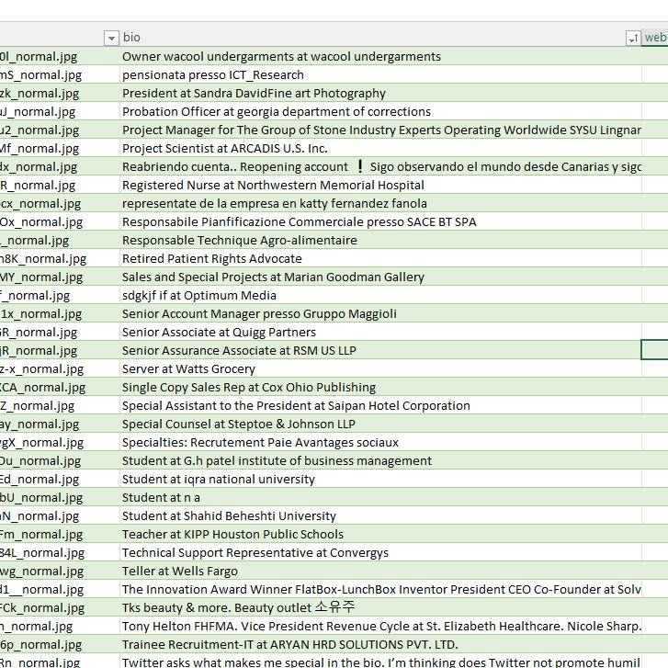Select cell 'Teller at Wells Fargo'
Image resolution: width=668 pixels, height=668 pixels.
pyautogui.click(x=380, y=571)
